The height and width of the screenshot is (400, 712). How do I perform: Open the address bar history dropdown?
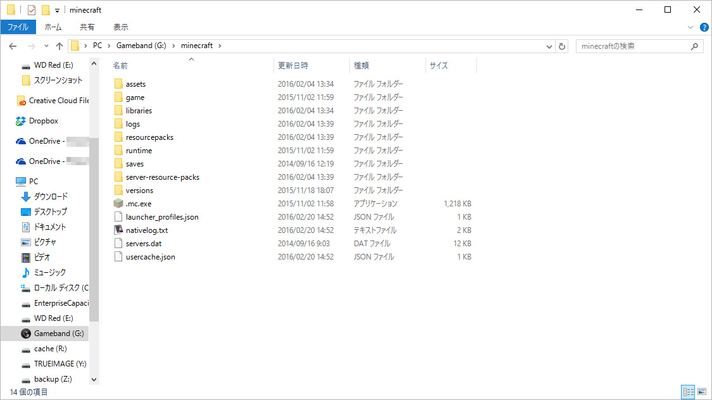click(549, 46)
